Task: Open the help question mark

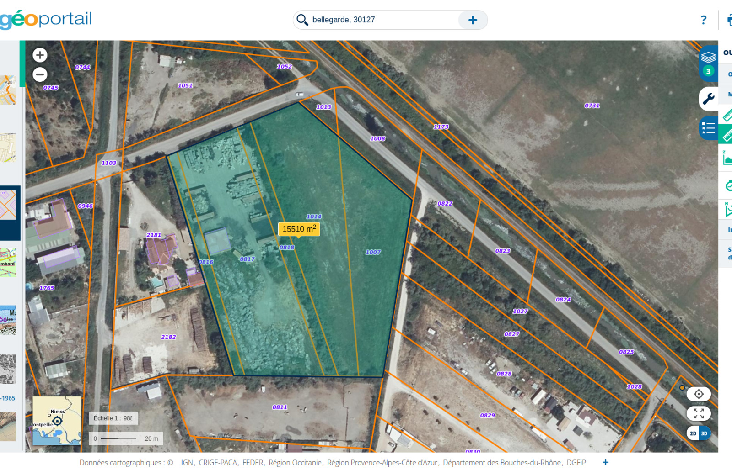Action: (x=703, y=20)
